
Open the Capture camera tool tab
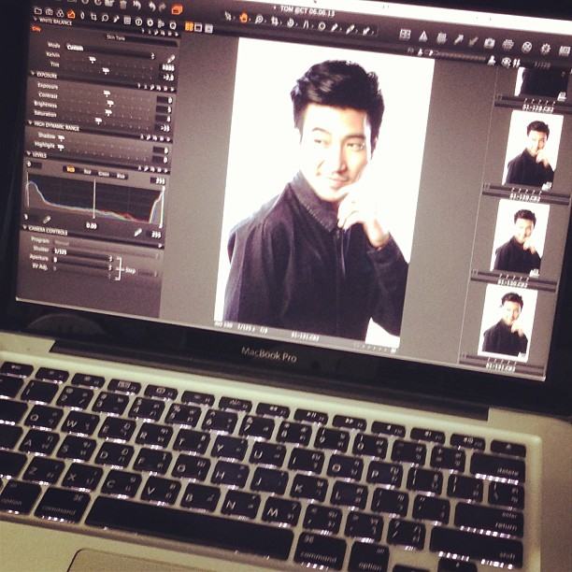pyautogui.click(x=50, y=12)
